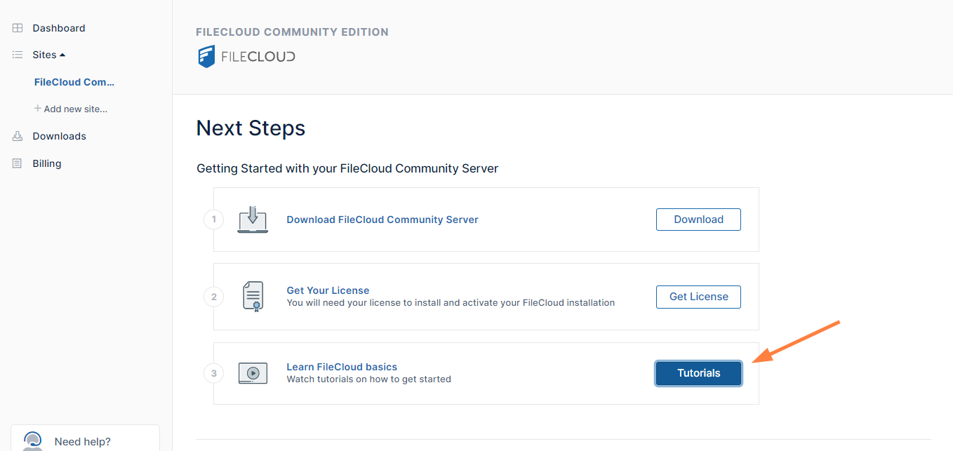Open the Need help chat bubble icon
The width and height of the screenshot is (953, 451).
click(32, 440)
